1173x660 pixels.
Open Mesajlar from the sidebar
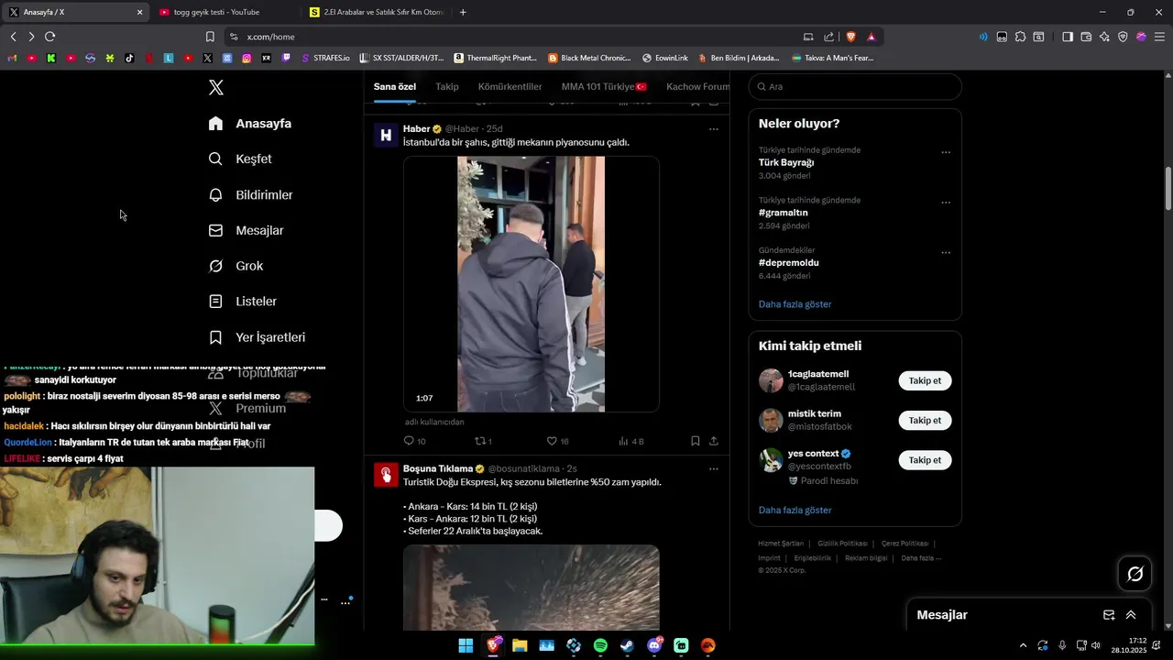[x=247, y=231]
